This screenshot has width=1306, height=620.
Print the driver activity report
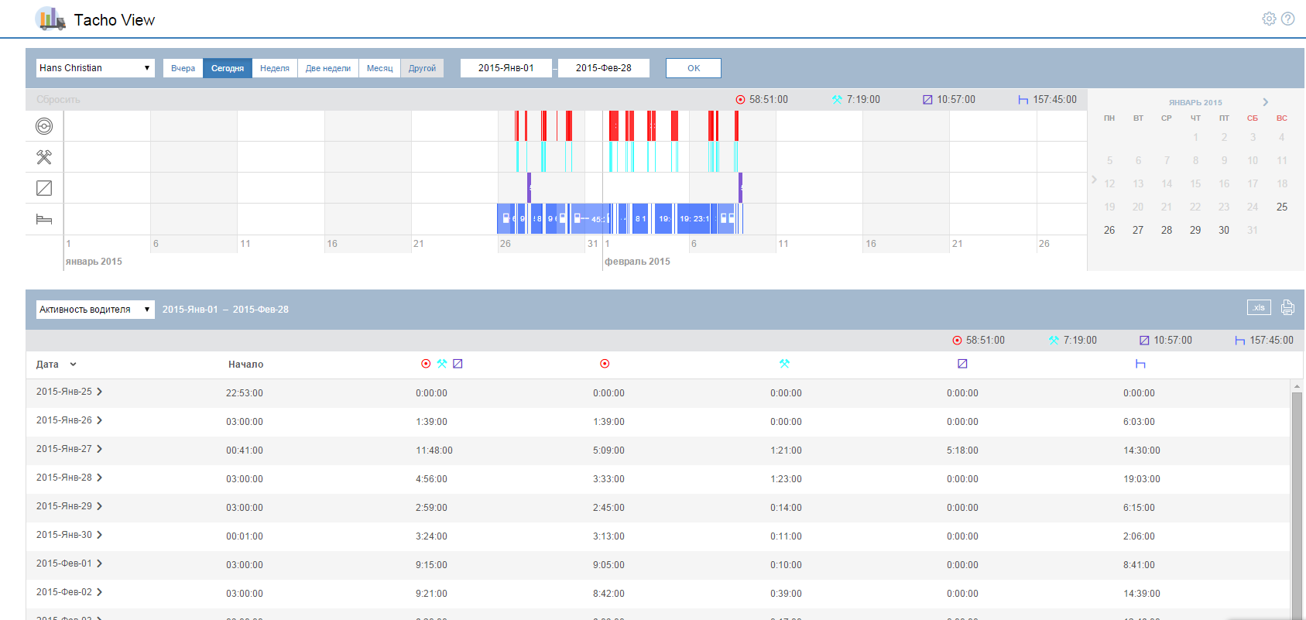[1287, 307]
